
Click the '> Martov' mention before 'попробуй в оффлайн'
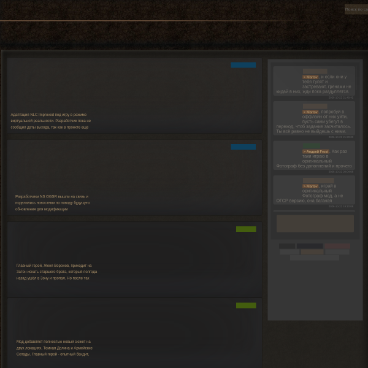[x=310, y=112]
